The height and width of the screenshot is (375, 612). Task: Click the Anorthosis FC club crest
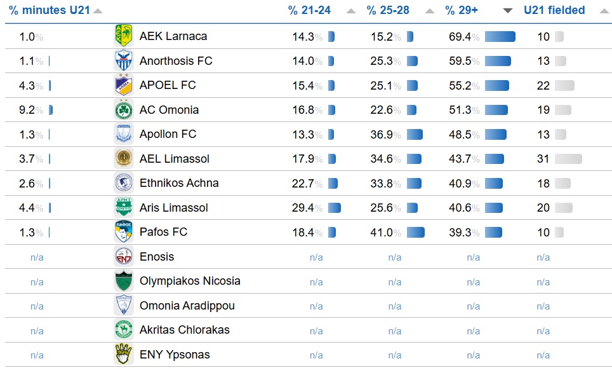click(x=124, y=61)
